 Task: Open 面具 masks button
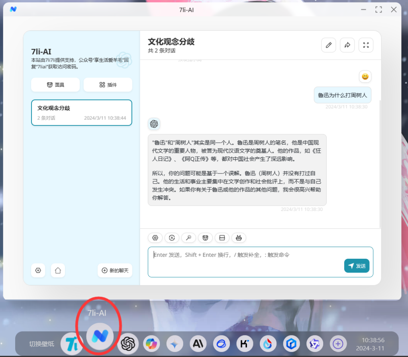coord(55,85)
